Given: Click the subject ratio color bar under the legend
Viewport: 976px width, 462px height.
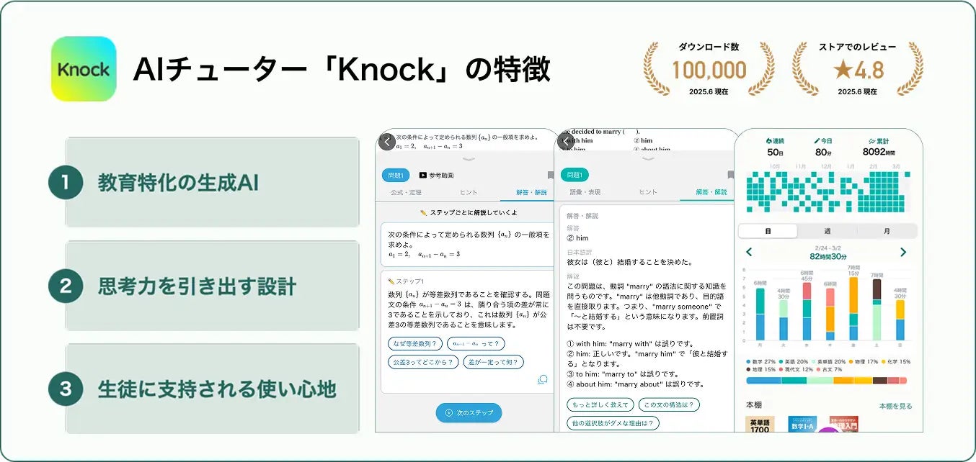Looking at the screenshot, I should tap(827, 381).
